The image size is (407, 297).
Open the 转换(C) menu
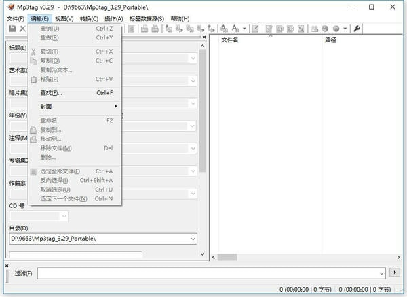pos(89,19)
